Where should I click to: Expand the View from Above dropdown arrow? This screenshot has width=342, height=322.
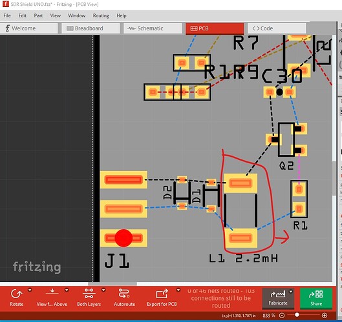pos(67,290)
